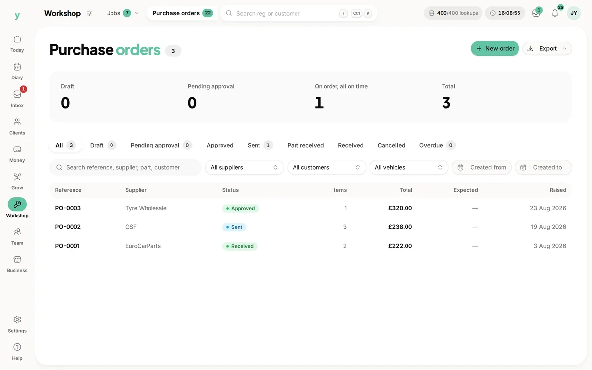
Task: Open purchase order PO-0001
Action: 68,246
